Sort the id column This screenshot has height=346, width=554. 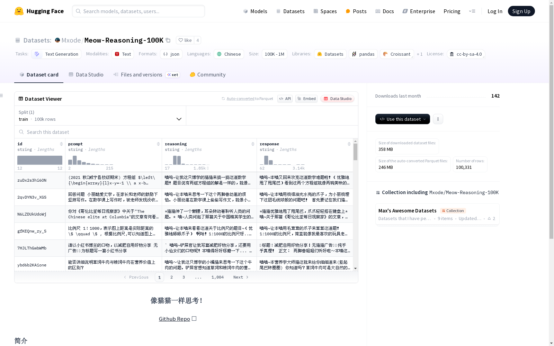tap(61, 144)
